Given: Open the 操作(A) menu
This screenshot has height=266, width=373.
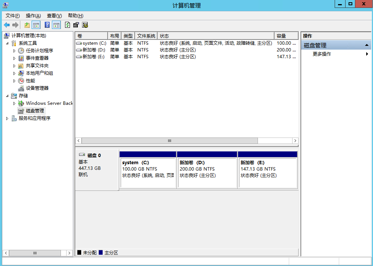Looking at the screenshot, I should (x=32, y=15).
